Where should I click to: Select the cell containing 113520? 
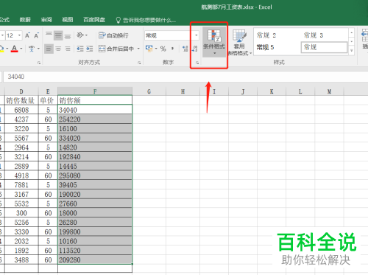95,251
